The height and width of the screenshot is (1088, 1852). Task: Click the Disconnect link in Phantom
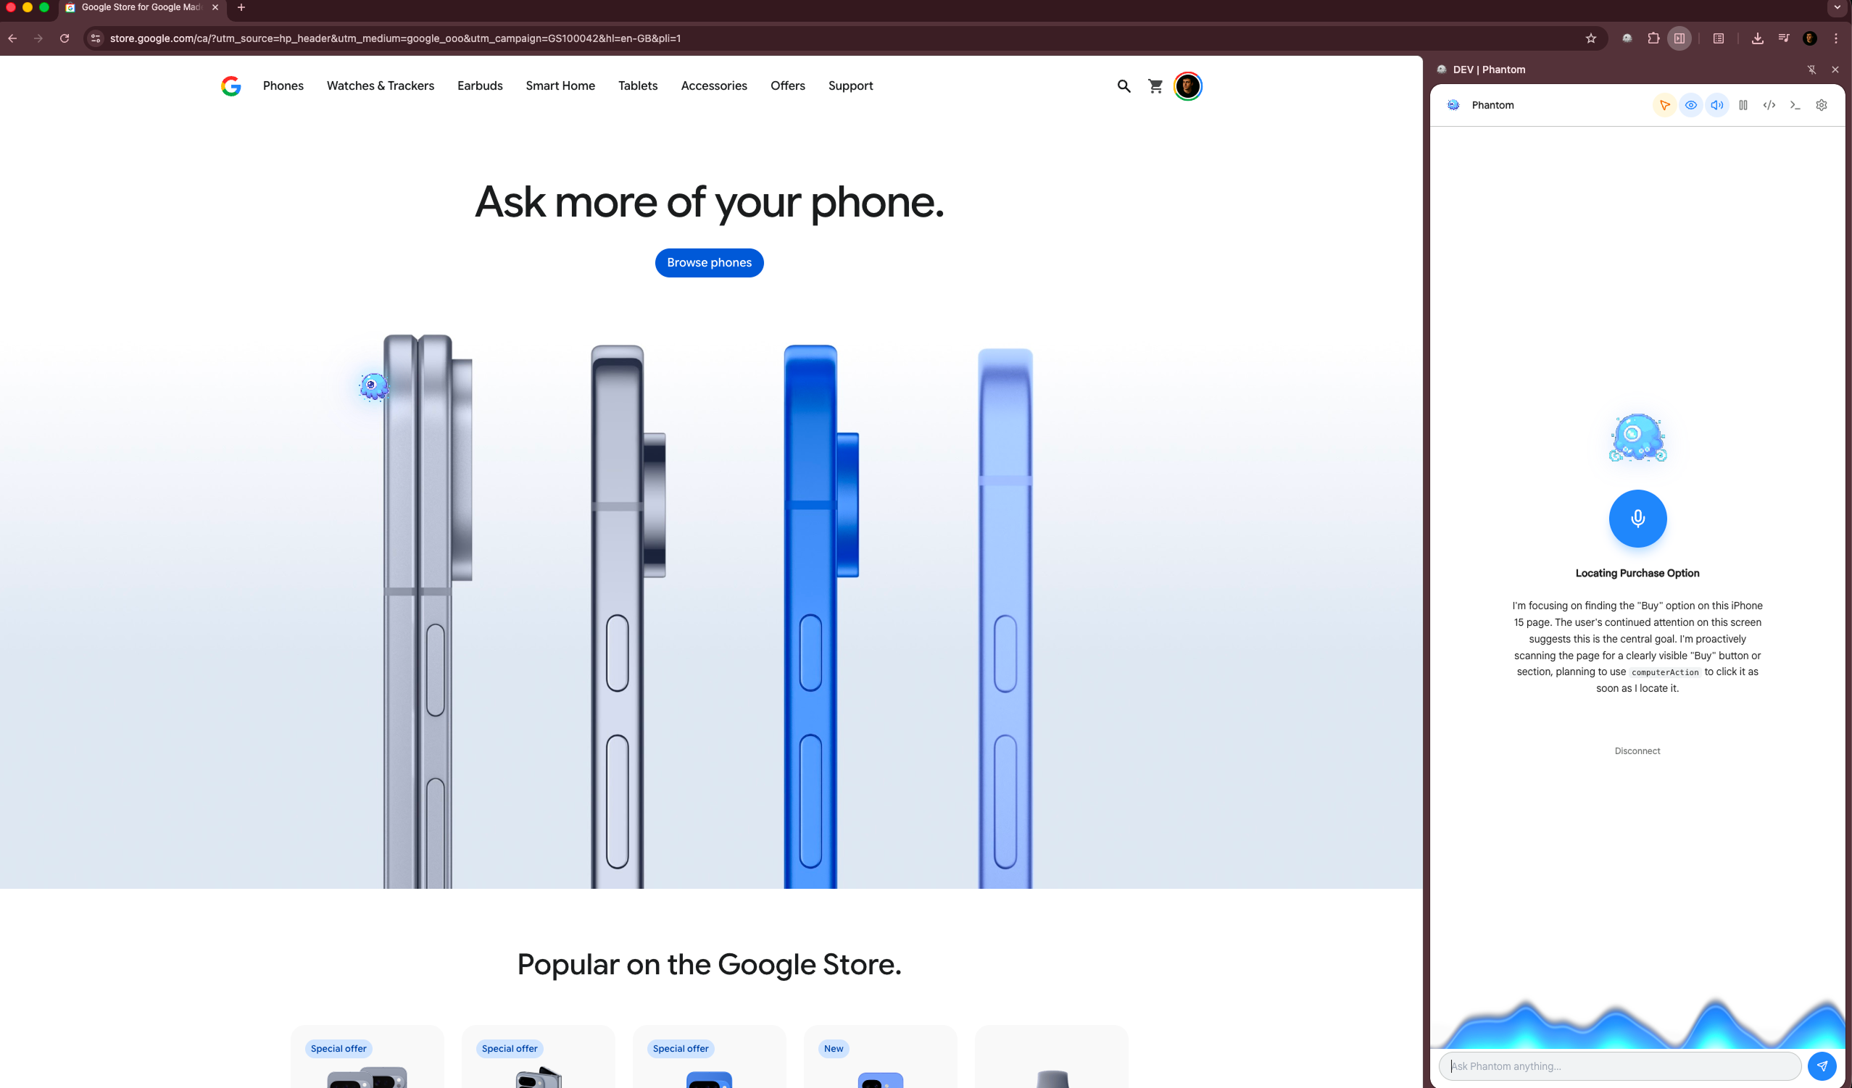tap(1637, 750)
